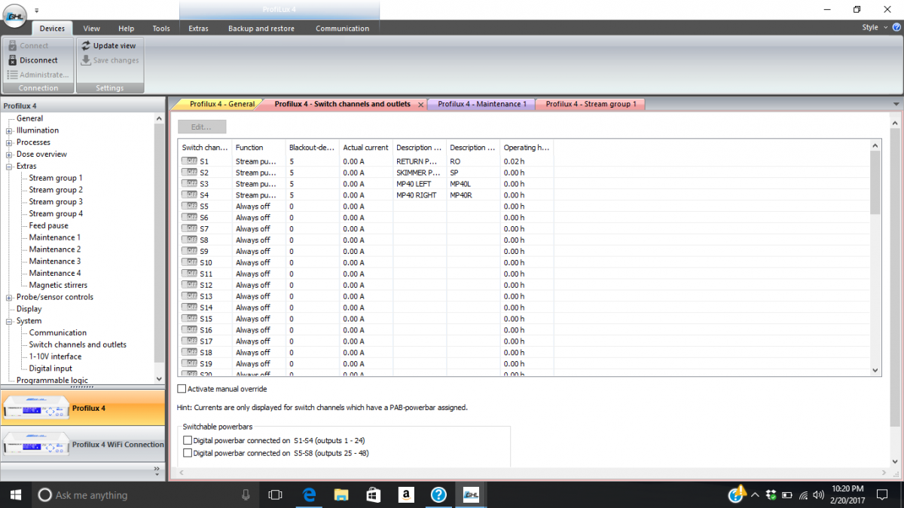The width and height of the screenshot is (904, 508).
Task: Click the GHL application logo button
Action: [x=14, y=15]
